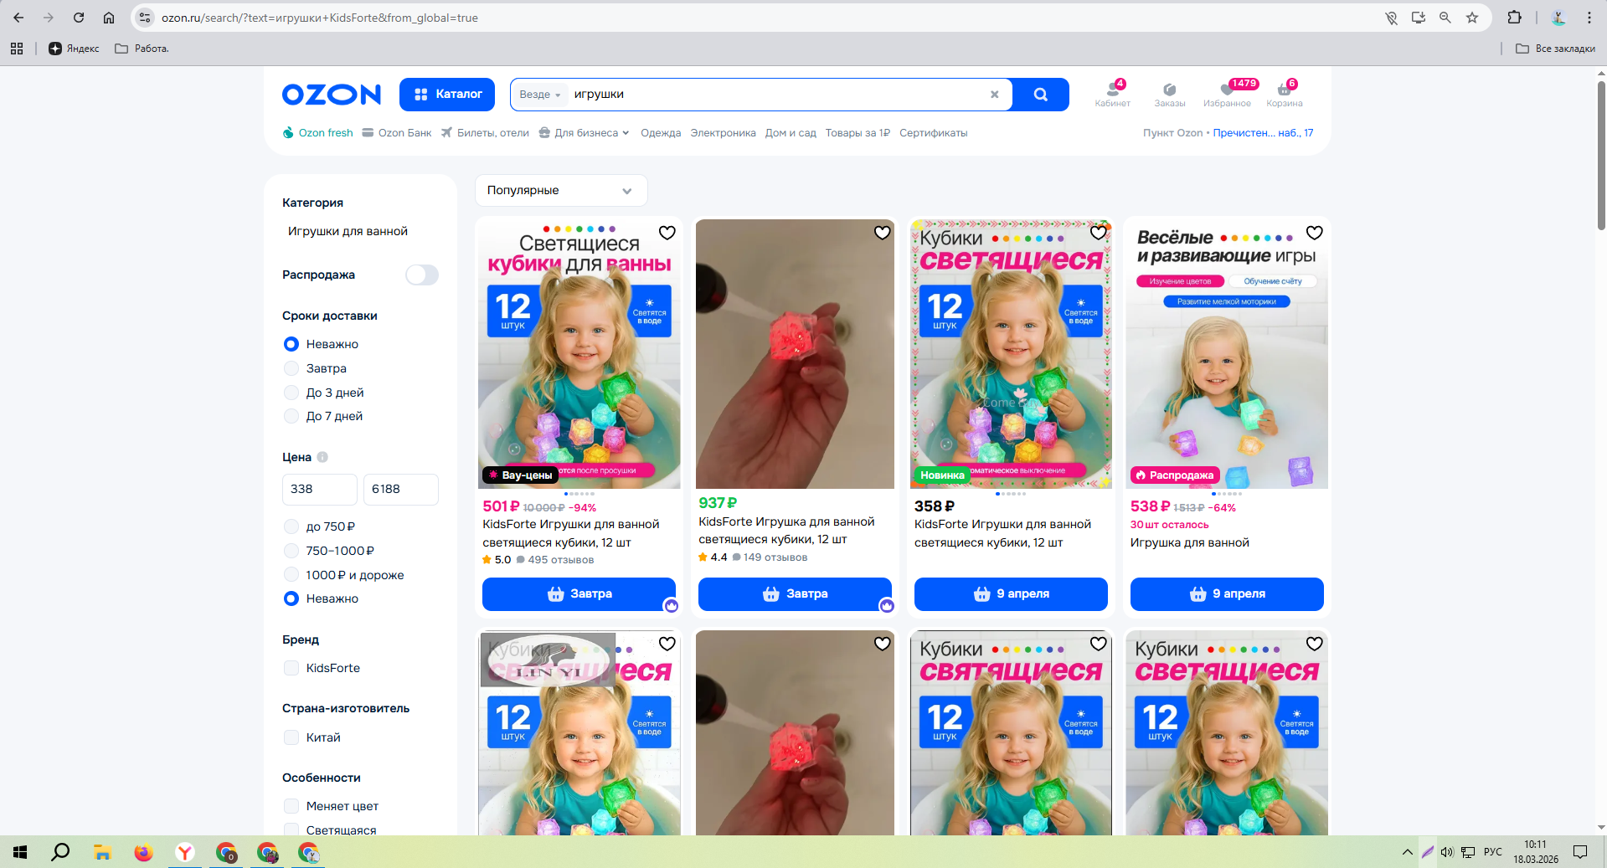
Task: Open the browser apps grid icon
Action: coord(17,49)
